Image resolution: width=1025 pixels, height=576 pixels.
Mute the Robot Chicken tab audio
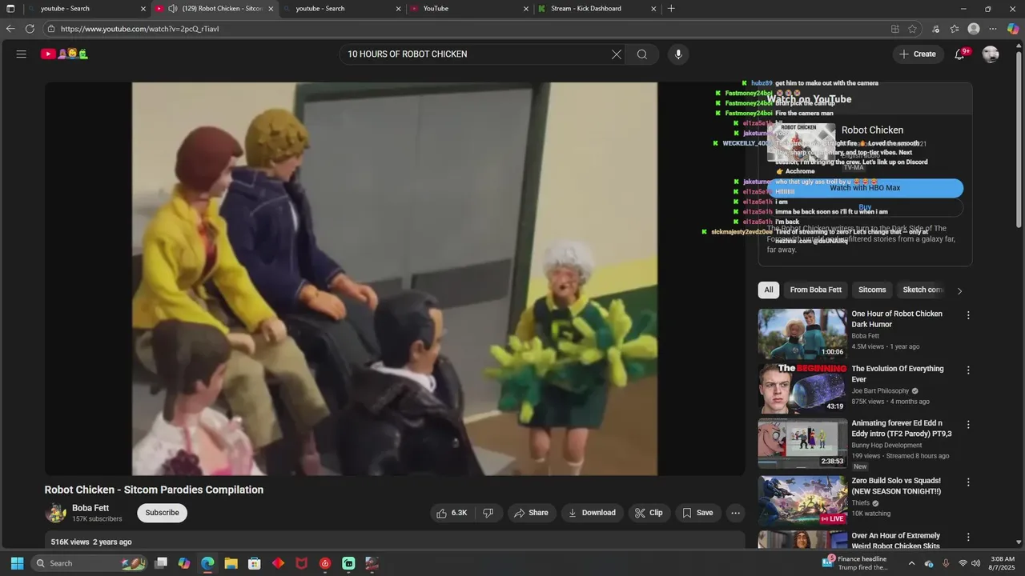(172, 9)
